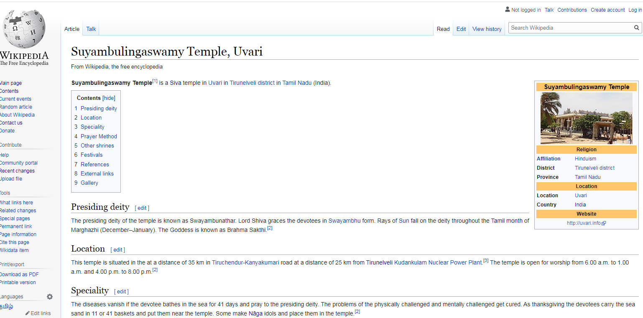
Task: Open Current events in sidebar
Action: coord(15,99)
